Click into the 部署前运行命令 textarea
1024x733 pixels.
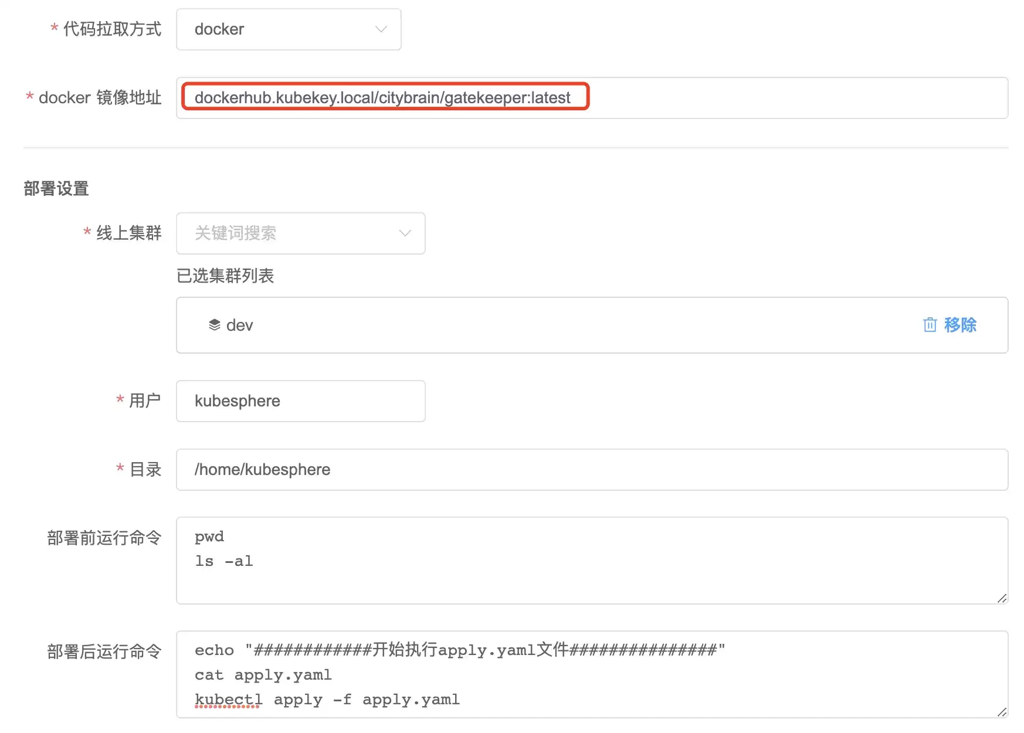592,561
